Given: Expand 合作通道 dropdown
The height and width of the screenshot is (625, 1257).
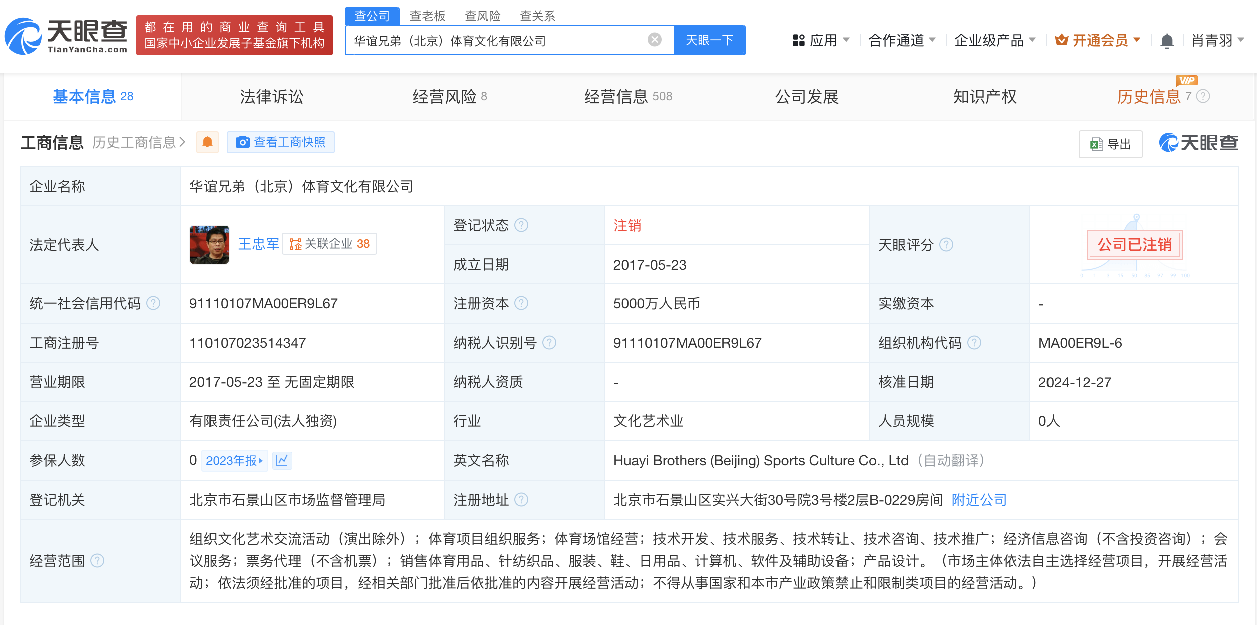Looking at the screenshot, I should tap(901, 40).
